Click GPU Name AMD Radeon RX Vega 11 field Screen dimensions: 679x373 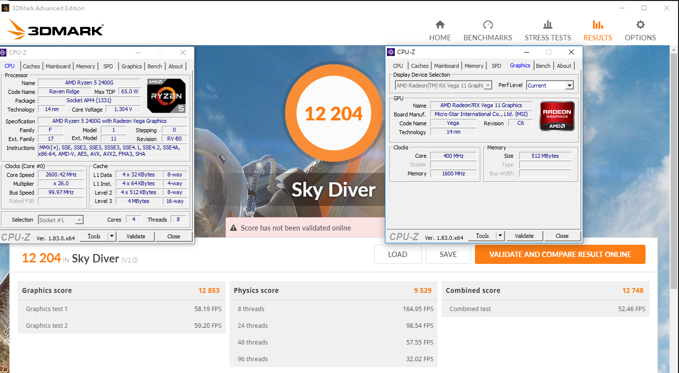point(481,105)
